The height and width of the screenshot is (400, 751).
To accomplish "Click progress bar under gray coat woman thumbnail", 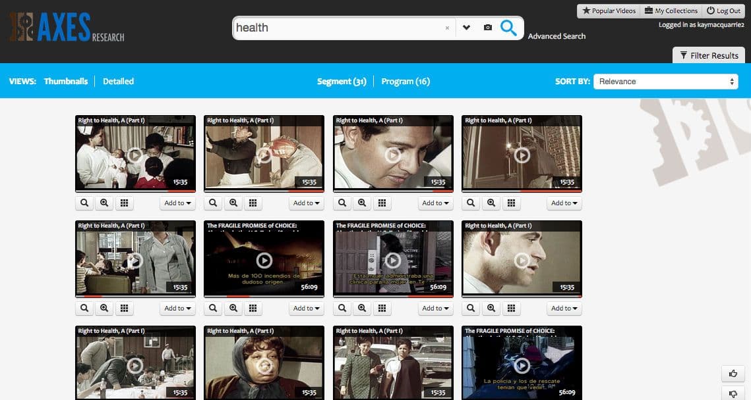I will click(135, 296).
